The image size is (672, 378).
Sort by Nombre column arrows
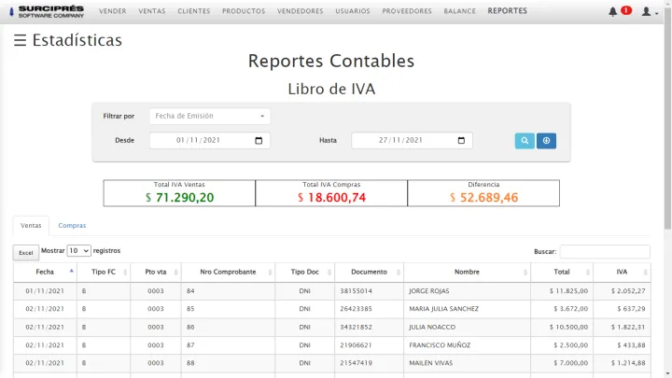click(525, 273)
